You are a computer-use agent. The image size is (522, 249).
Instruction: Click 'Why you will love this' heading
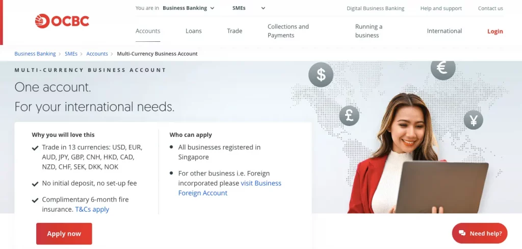(x=63, y=135)
